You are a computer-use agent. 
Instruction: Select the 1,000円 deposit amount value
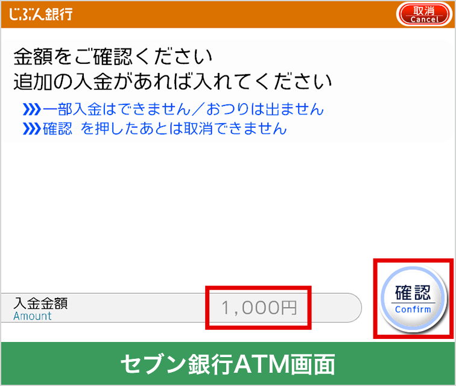tap(259, 308)
